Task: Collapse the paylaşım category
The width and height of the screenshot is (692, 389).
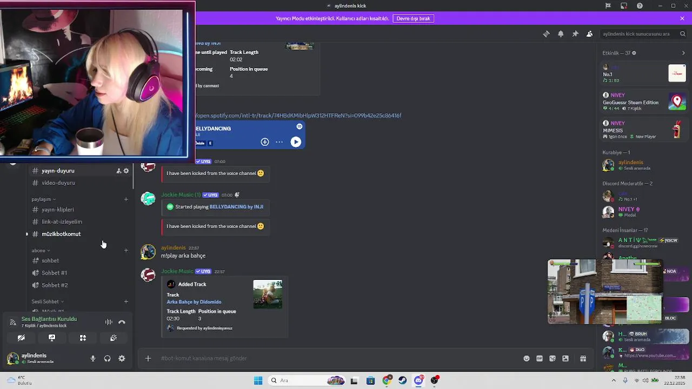Action: [x=43, y=199]
